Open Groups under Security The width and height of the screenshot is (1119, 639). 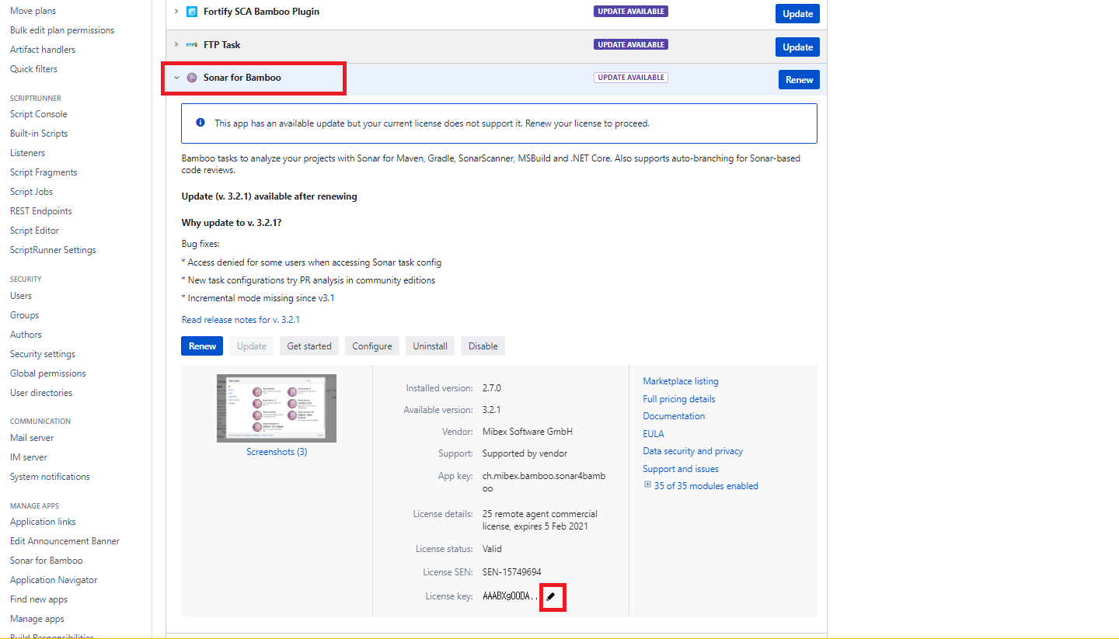24,315
